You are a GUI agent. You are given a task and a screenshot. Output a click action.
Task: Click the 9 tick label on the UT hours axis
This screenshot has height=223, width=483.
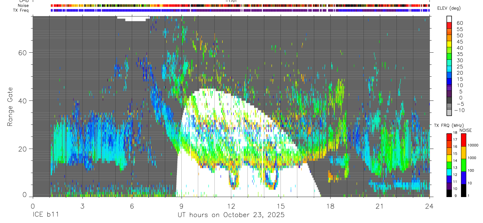click(181, 206)
